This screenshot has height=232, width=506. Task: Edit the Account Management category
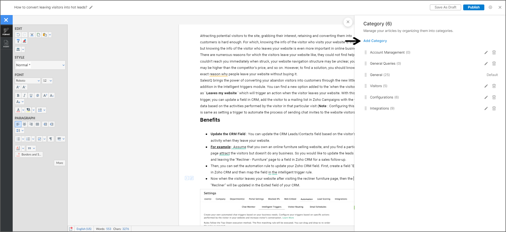click(x=486, y=53)
